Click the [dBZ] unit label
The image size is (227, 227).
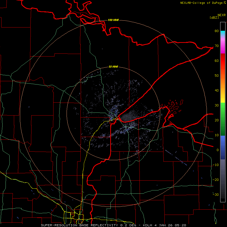214,18
